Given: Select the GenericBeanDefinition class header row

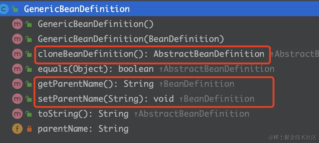Looking at the screenshot, I should (x=159, y=9).
